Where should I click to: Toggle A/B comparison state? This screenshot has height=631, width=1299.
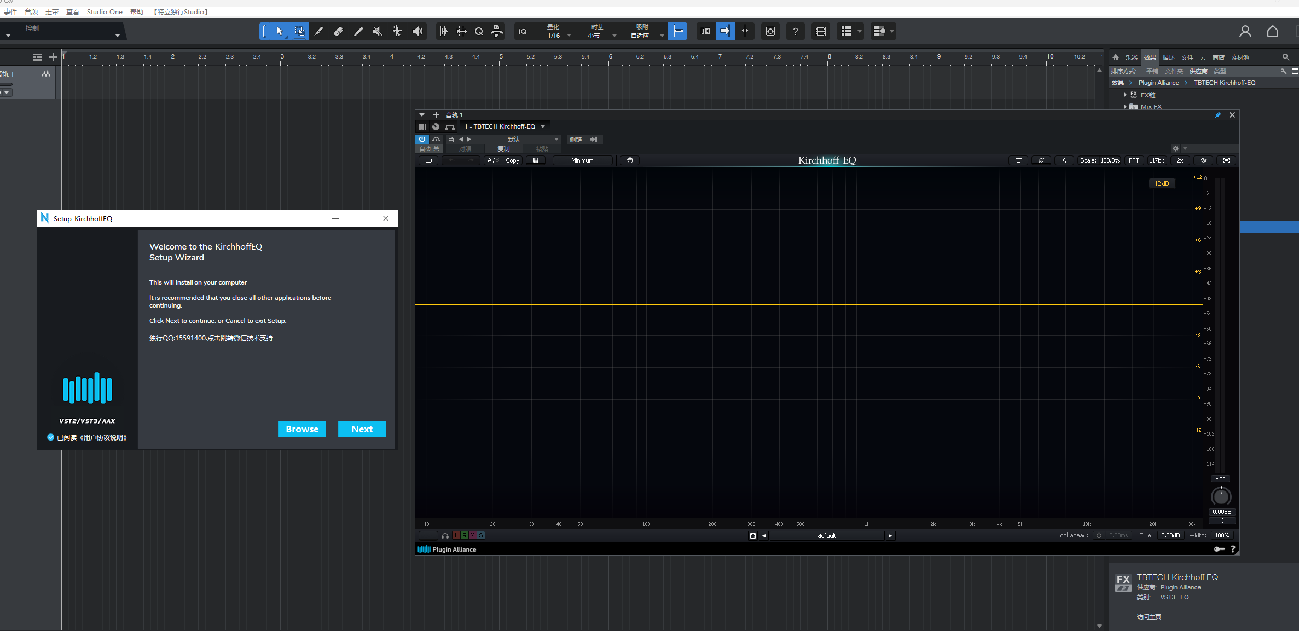pos(493,160)
